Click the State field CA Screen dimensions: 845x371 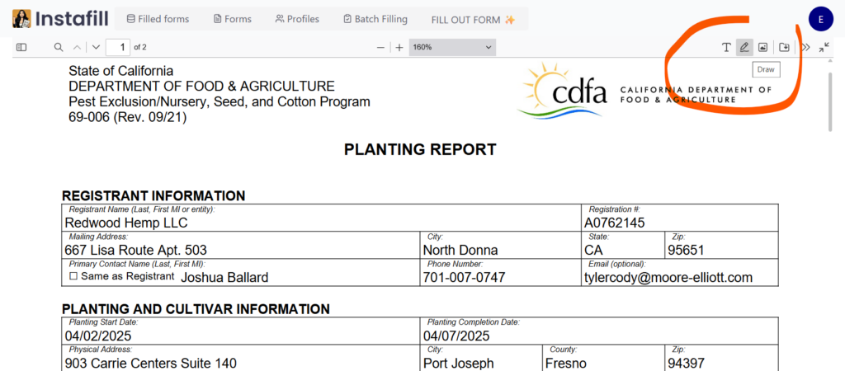[623, 250]
